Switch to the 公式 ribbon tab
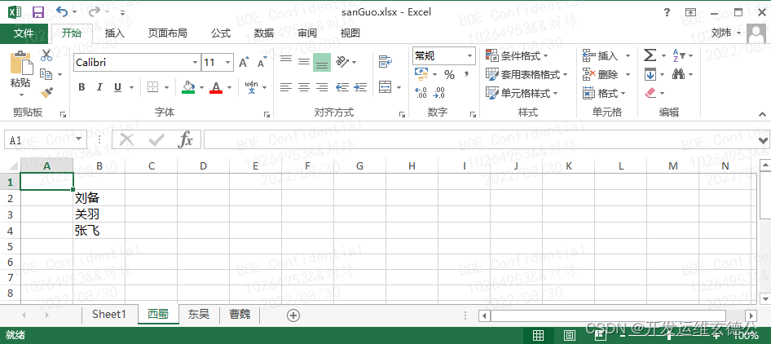The height and width of the screenshot is (344, 771). click(221, 33)
